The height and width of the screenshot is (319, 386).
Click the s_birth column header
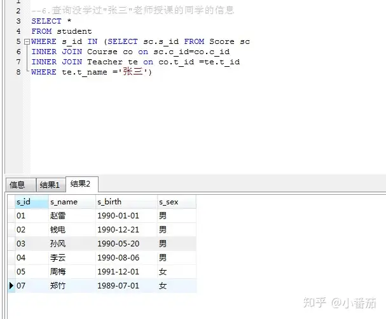[127, 202]
